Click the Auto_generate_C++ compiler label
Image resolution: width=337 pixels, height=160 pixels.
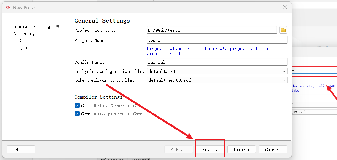pos(118,114)
